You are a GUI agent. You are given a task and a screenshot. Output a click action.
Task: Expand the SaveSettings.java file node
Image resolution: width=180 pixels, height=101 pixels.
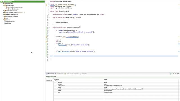[x=7, y=9]
